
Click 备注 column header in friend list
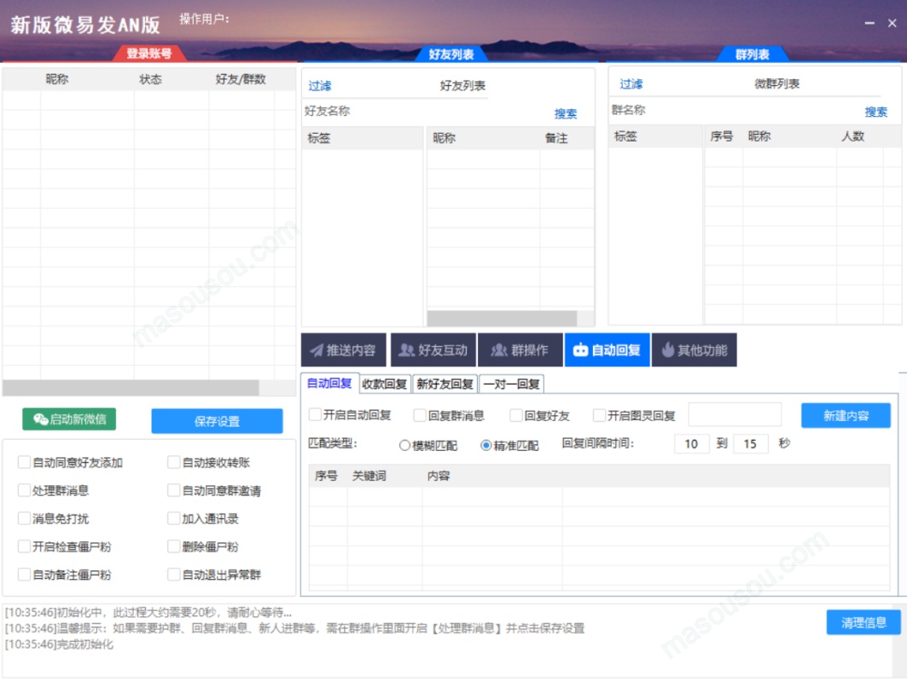555,138
